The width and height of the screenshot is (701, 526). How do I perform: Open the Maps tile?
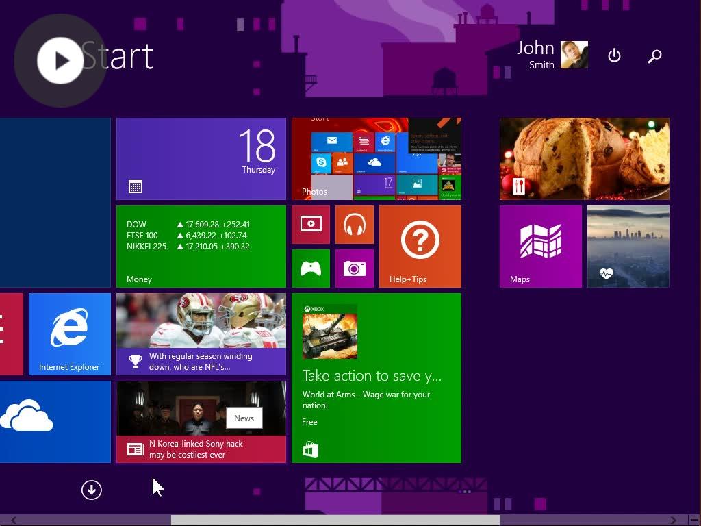click(x=541, y=247)
